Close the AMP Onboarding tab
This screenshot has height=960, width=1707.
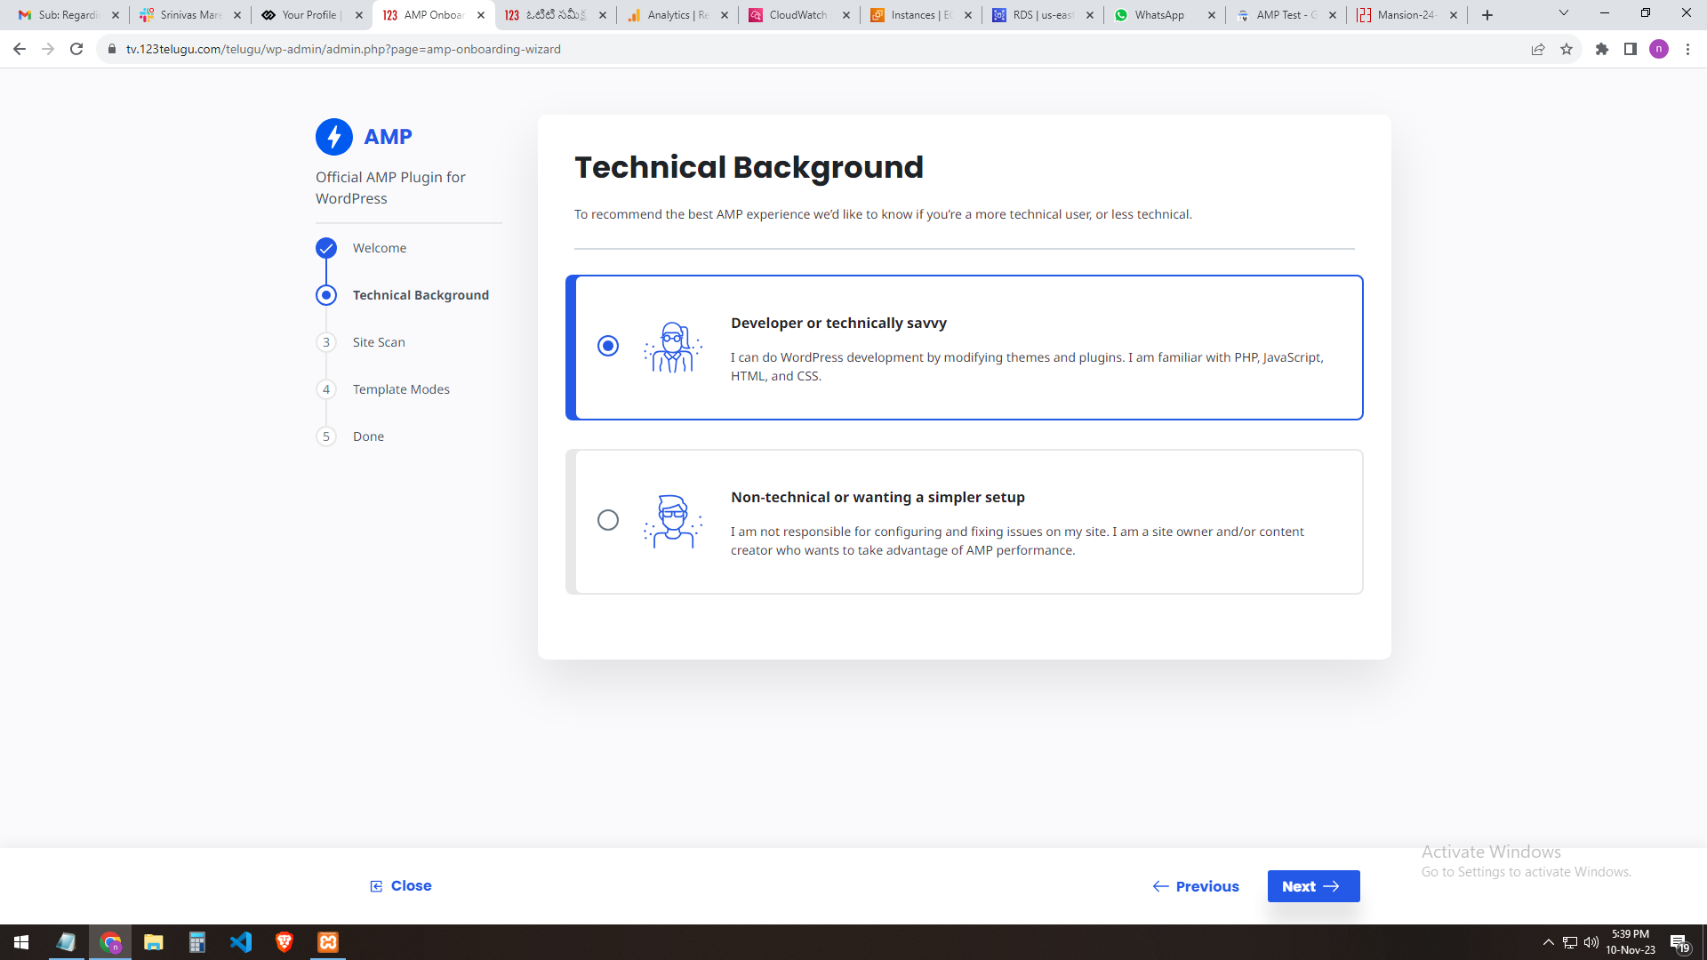[481, 15]
